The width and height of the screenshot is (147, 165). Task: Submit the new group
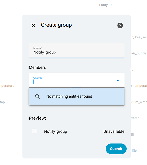coord(116,149)
